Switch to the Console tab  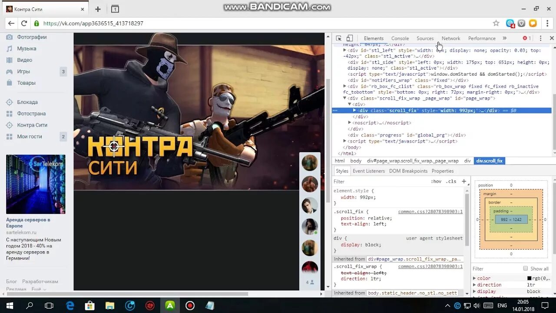pyautogui.click(x=400, y=38)
